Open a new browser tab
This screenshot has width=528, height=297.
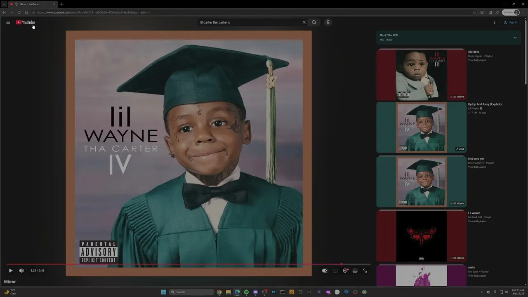62,4
